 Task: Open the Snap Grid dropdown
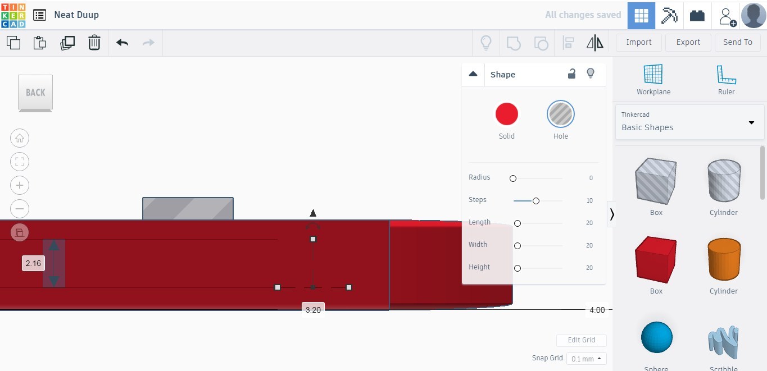click(586, 359)
